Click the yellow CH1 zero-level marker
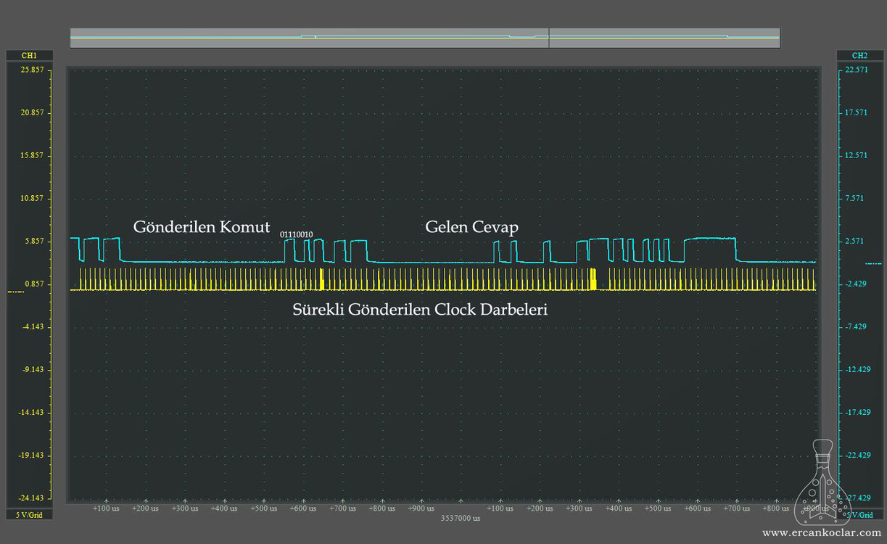The width and height of the screenshot is (887, 544). 15,292
